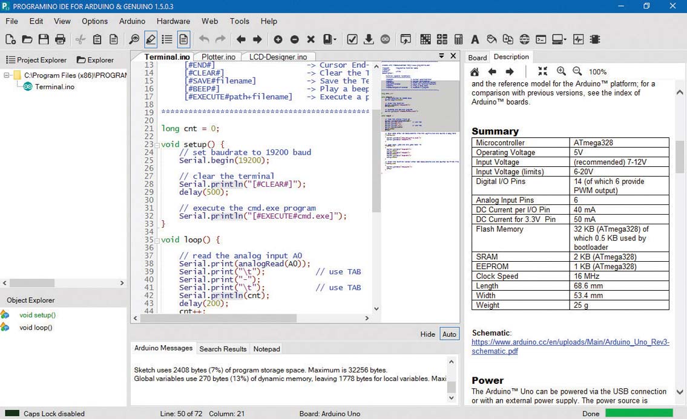This screenshot has width=687, height=419.
Task: Toggle the highlighter marker tool
Action: tap(151, 39)
